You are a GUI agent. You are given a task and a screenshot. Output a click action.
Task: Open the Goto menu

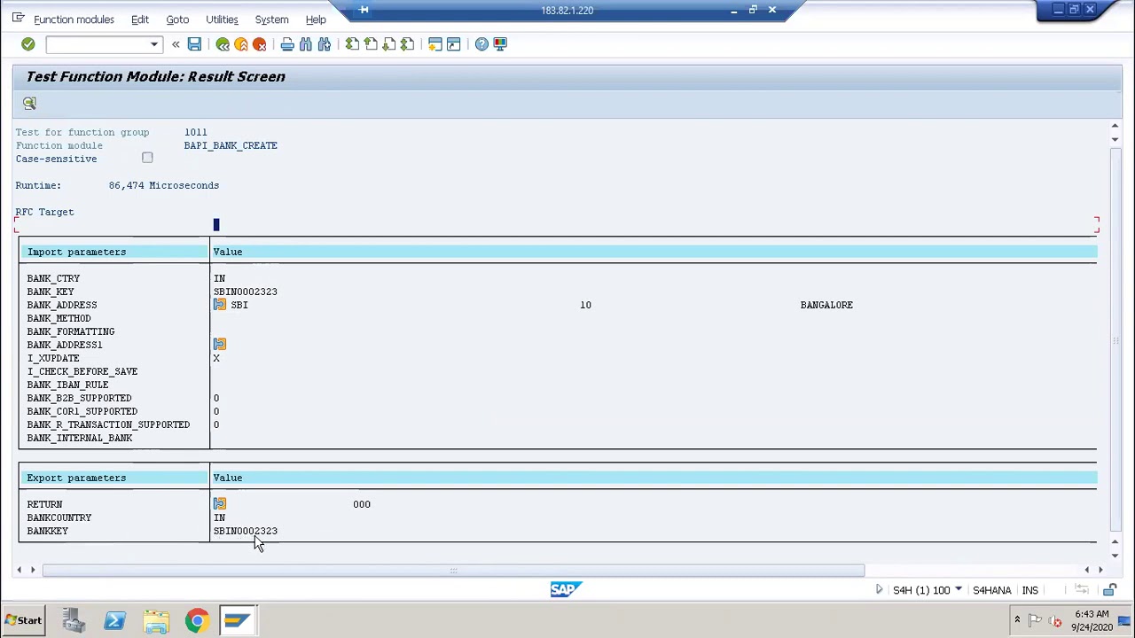pos(177,19)
